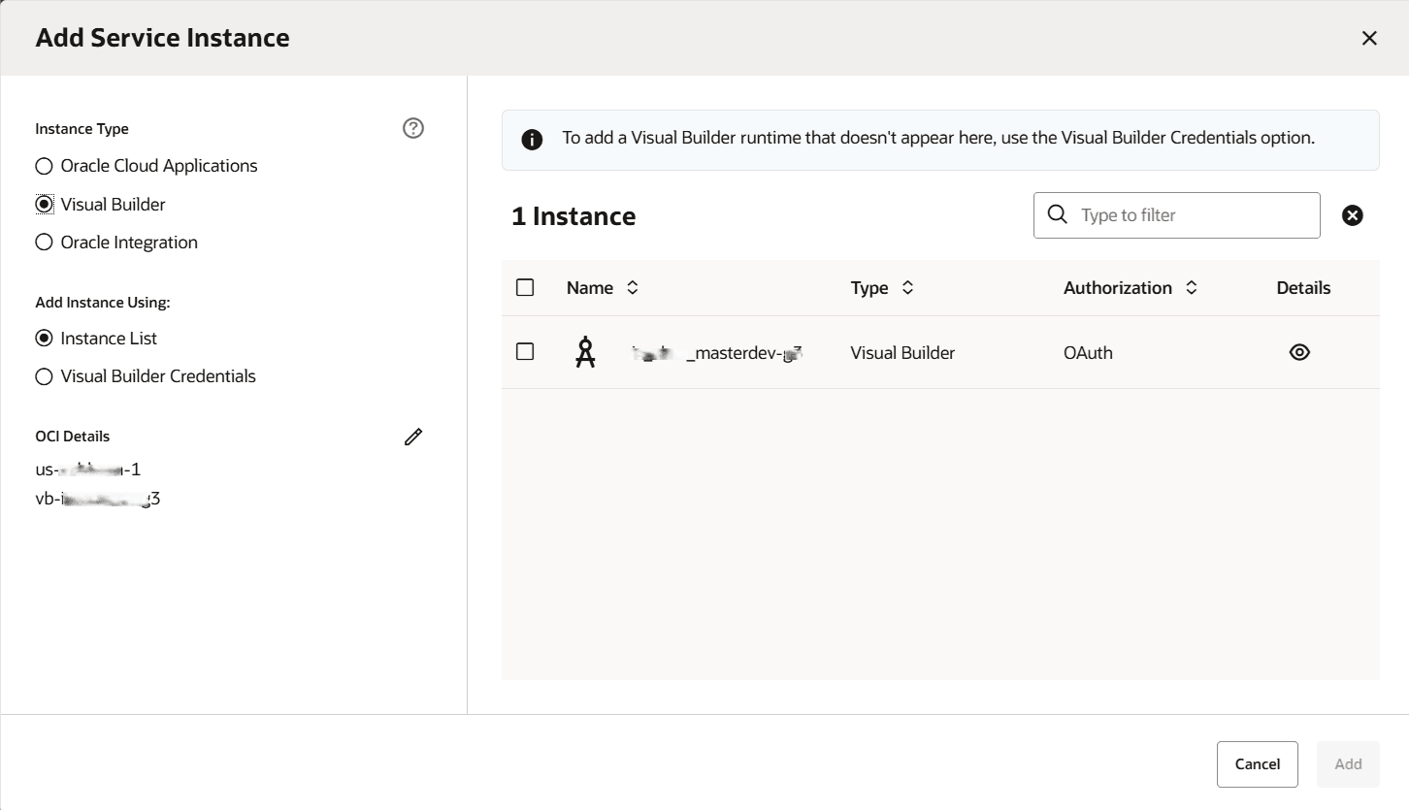Click the Add Service Instance title

click(x=163, y=38)
